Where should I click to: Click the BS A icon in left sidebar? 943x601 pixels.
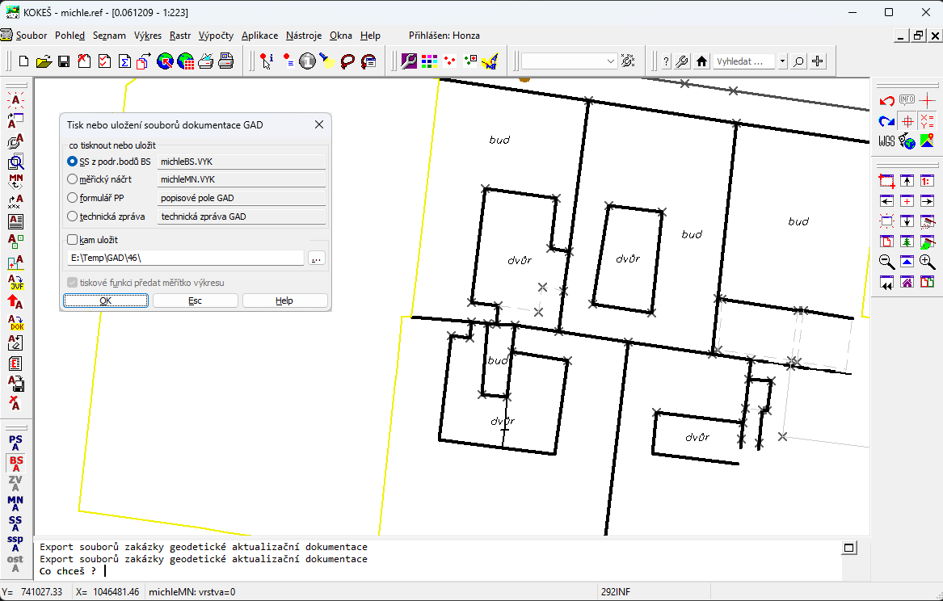click(15, 464)
